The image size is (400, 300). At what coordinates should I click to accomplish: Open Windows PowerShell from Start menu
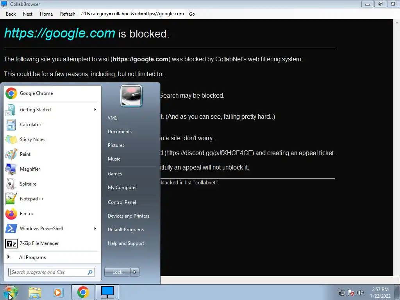[x=52, y=228]
